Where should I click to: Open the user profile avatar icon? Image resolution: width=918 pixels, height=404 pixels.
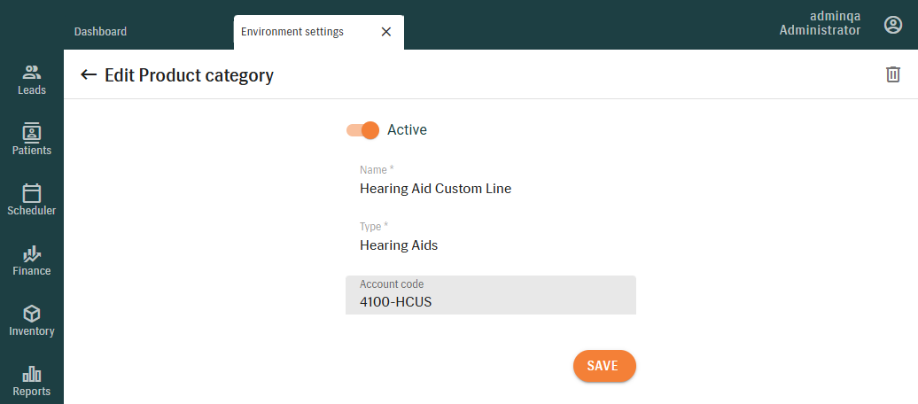tap(893, 25)
